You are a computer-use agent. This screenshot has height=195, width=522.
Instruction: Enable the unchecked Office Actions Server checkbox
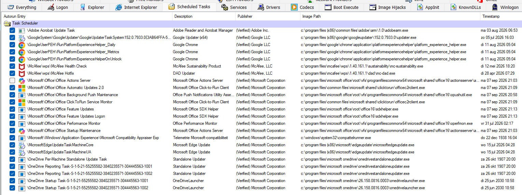click(12, 81)
